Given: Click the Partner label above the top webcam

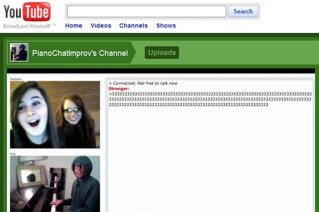Looking at the screenshot, I should (x=15, y=79).
